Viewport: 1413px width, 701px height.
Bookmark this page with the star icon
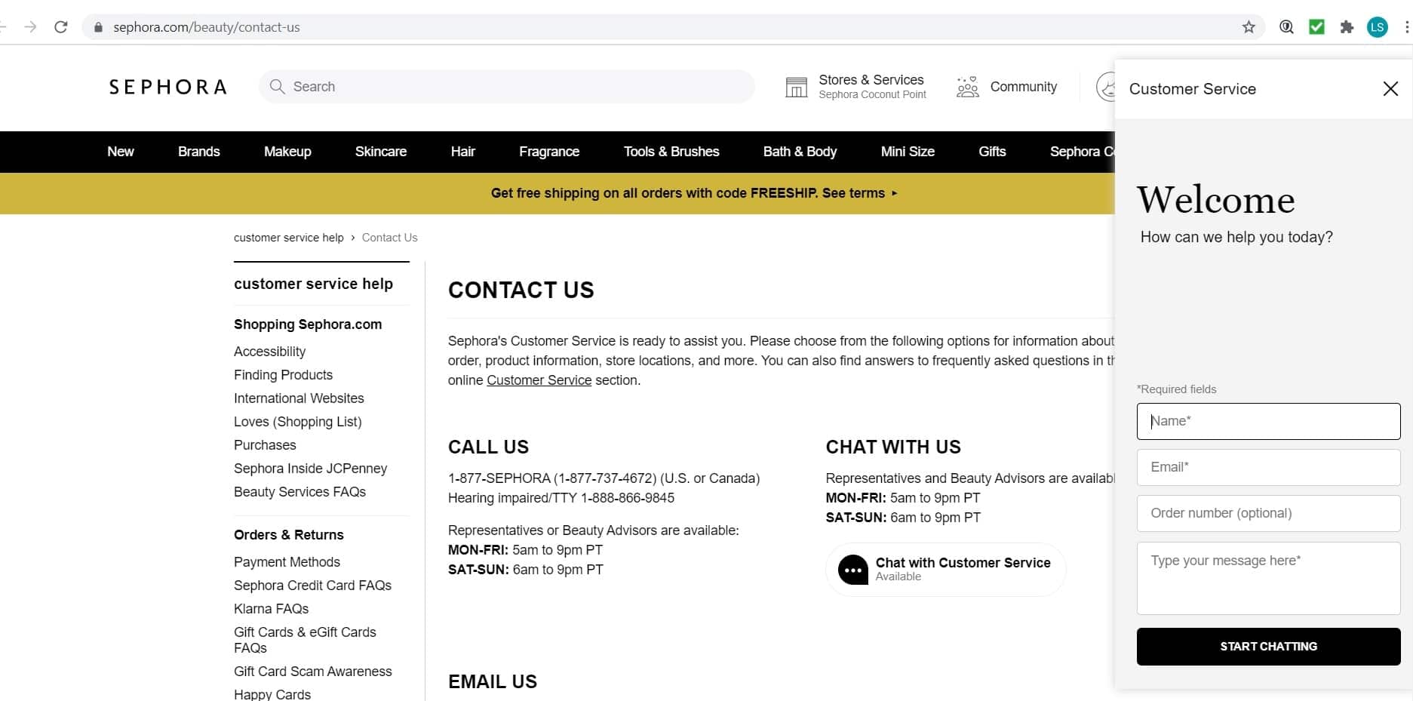(1249, 27)
